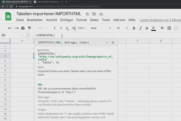Close the Liste der größten Unternehmen tab

pos(62,2)
